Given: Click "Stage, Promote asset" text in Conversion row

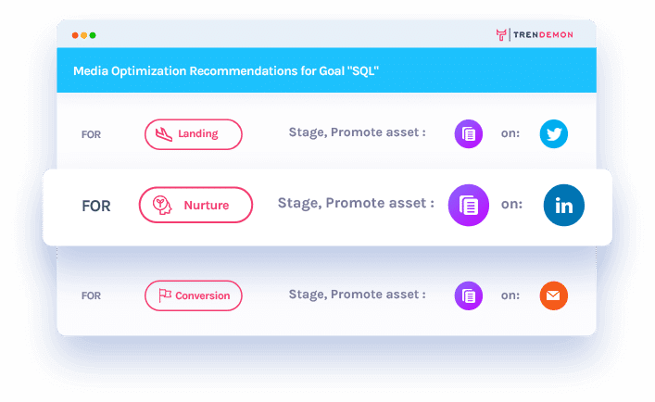Looking at the screenshot, I should coord(358,295).
